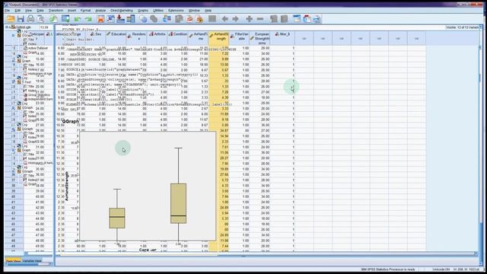Select the FilterVariable column header

[239, 38]
